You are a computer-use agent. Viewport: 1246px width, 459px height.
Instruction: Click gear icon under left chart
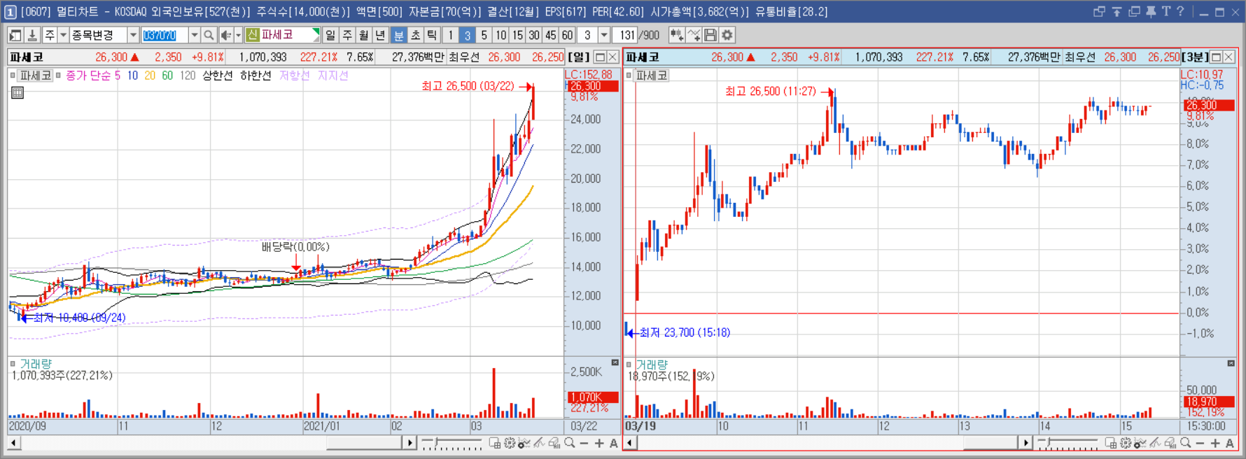point(510,443)
